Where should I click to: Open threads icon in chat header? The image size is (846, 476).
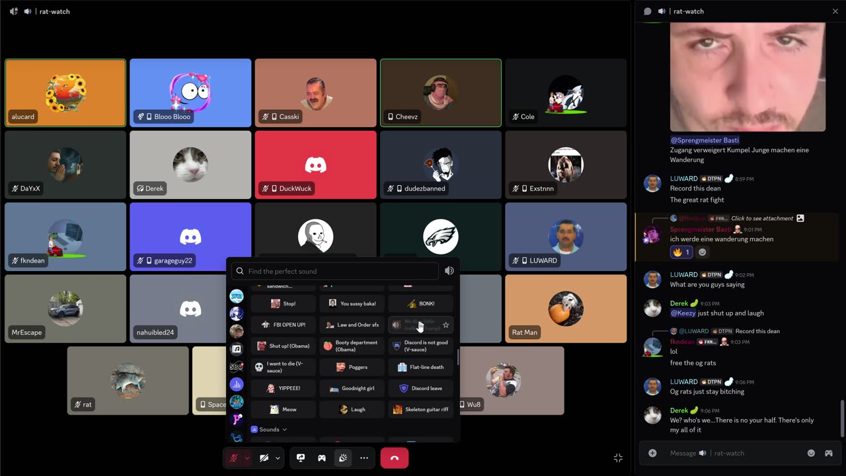tap(648, 11)
